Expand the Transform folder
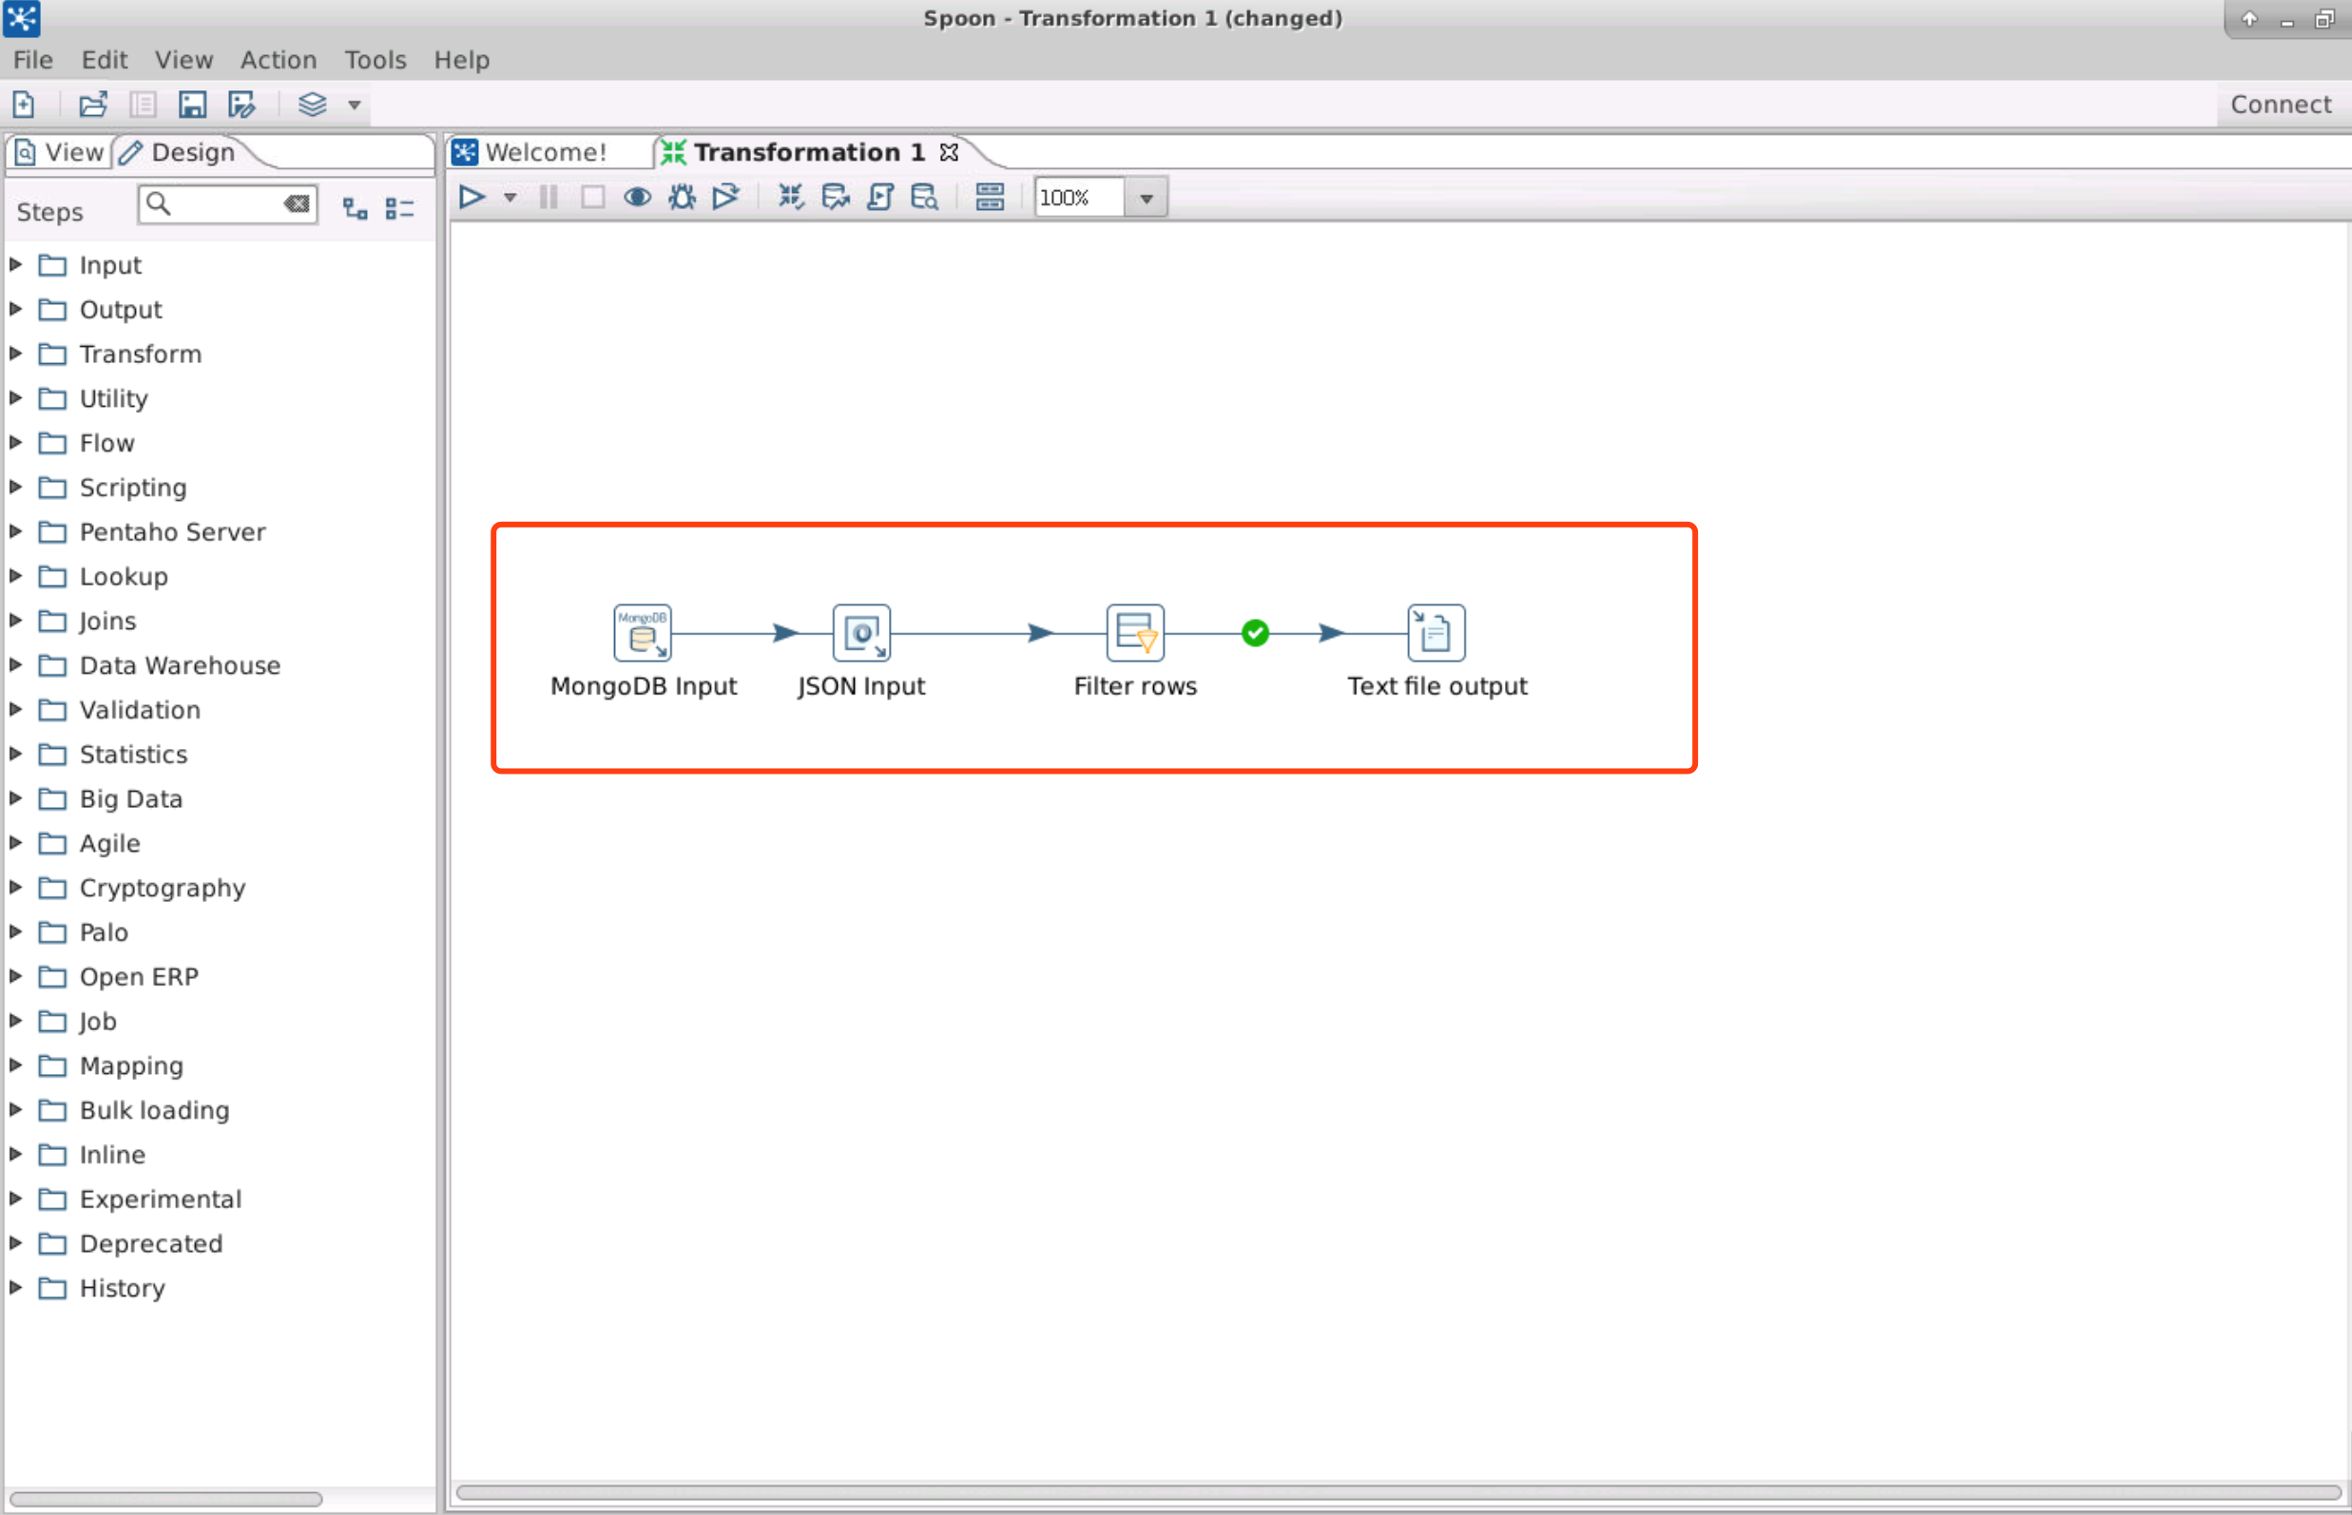 (x=16, y=354)
